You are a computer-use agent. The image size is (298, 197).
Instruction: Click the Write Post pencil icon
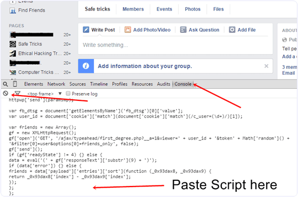click(86, 30)
